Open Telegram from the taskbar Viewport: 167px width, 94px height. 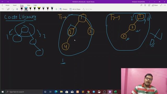(94, 92)
